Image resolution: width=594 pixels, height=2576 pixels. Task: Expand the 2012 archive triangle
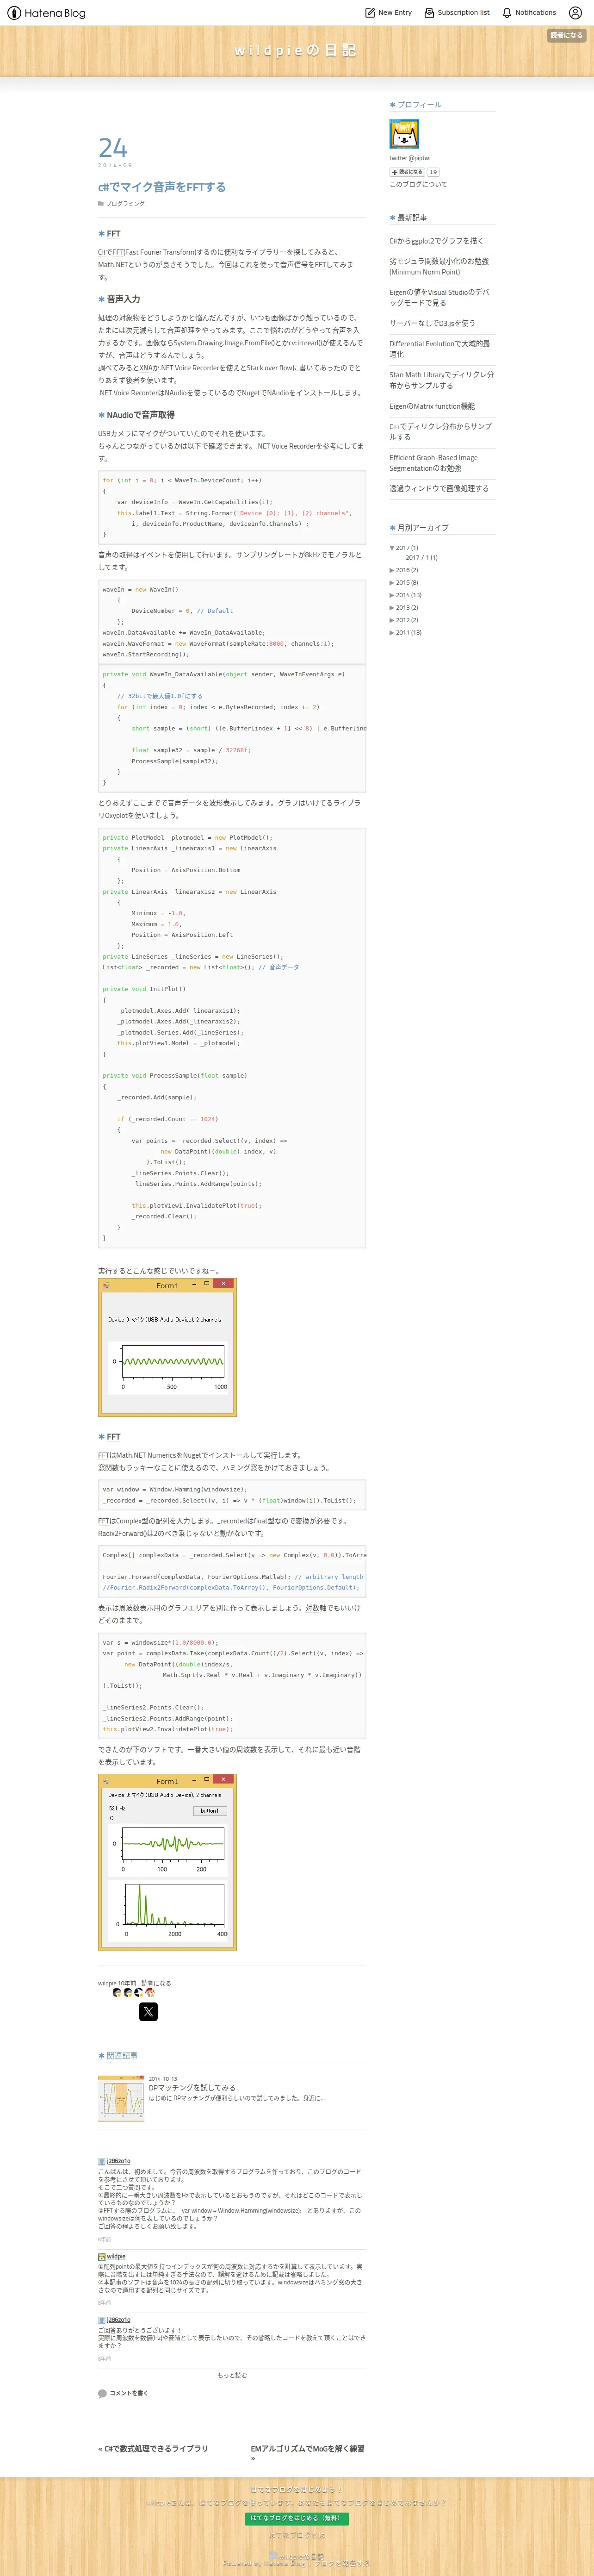click(392, 620)
